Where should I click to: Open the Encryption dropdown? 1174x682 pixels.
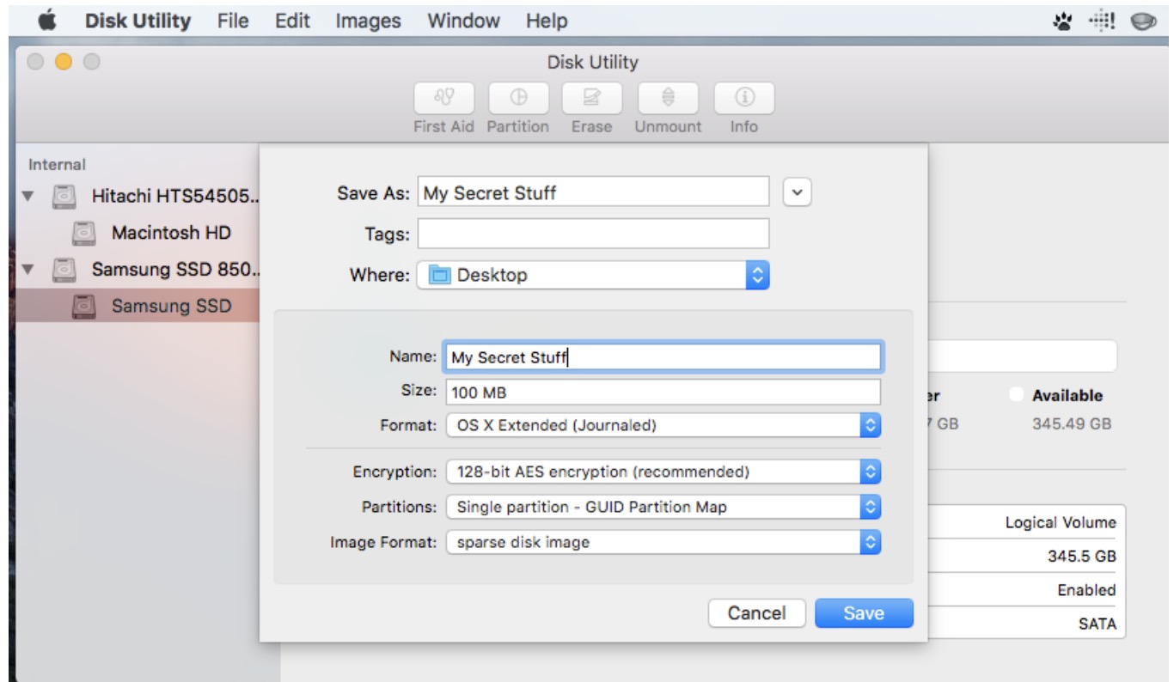[x=663, y=472]
